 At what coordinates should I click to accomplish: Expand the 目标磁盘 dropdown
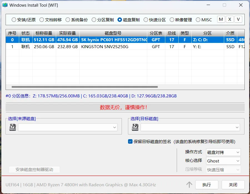pos(190,127)
